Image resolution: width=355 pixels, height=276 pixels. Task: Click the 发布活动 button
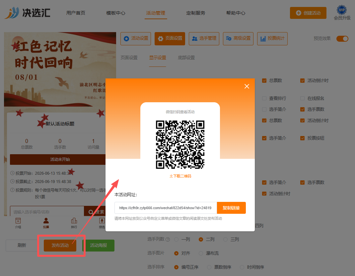click(x=60, y=245)
